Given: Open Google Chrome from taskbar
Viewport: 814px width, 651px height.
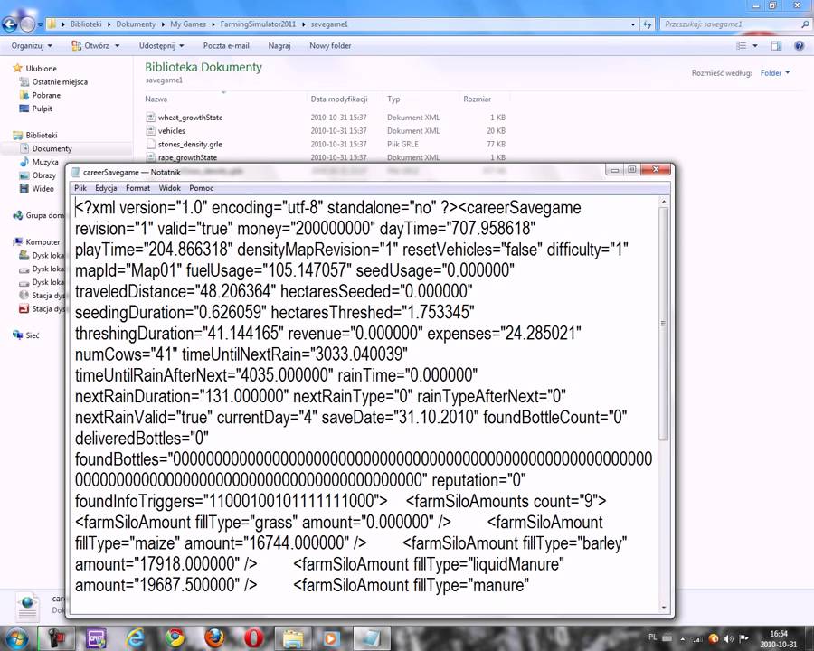Looking at the screenshot, I should (175, 638).
